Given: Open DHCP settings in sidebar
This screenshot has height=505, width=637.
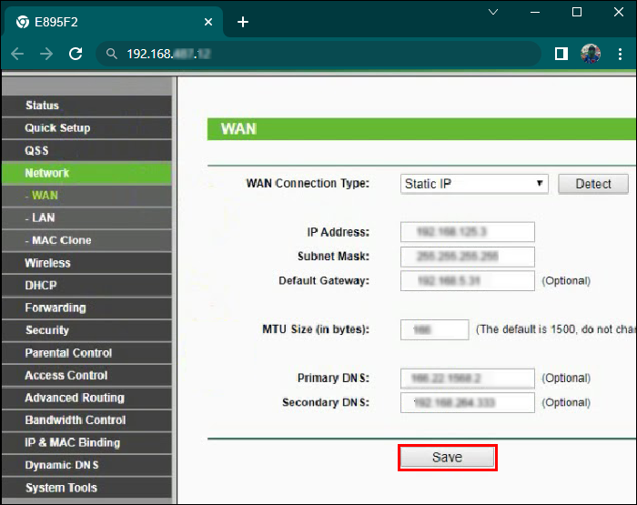Looking at the screenshot, I should tap(87, 285).
